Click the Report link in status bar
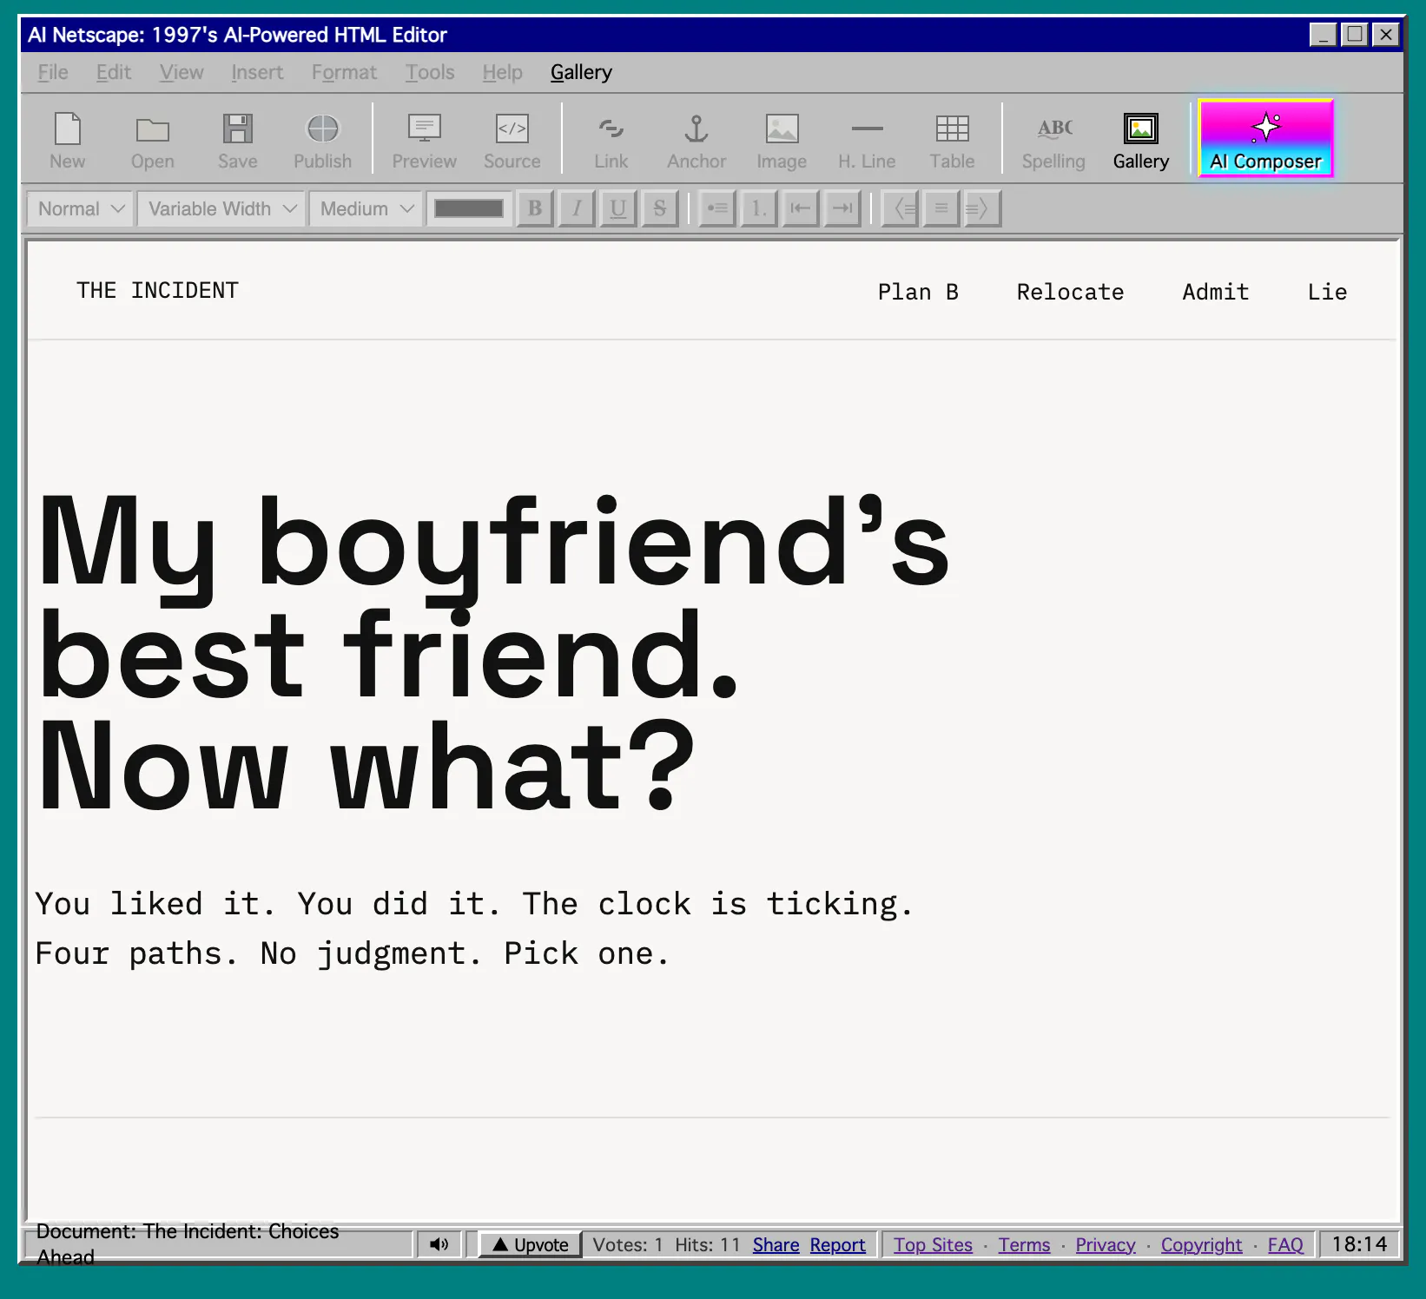This screenshot has height=1299, width=1426. [x=837, y=1244]
